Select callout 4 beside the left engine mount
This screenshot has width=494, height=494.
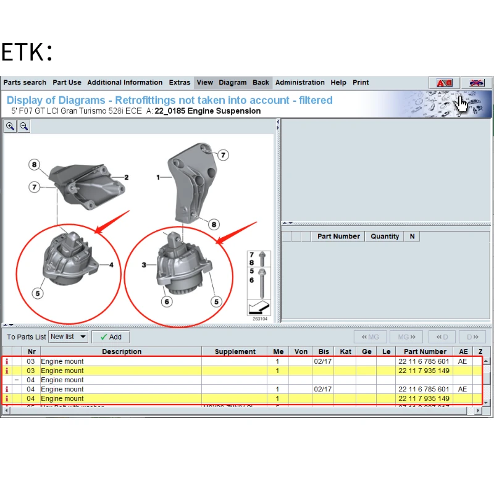point(111,265)
